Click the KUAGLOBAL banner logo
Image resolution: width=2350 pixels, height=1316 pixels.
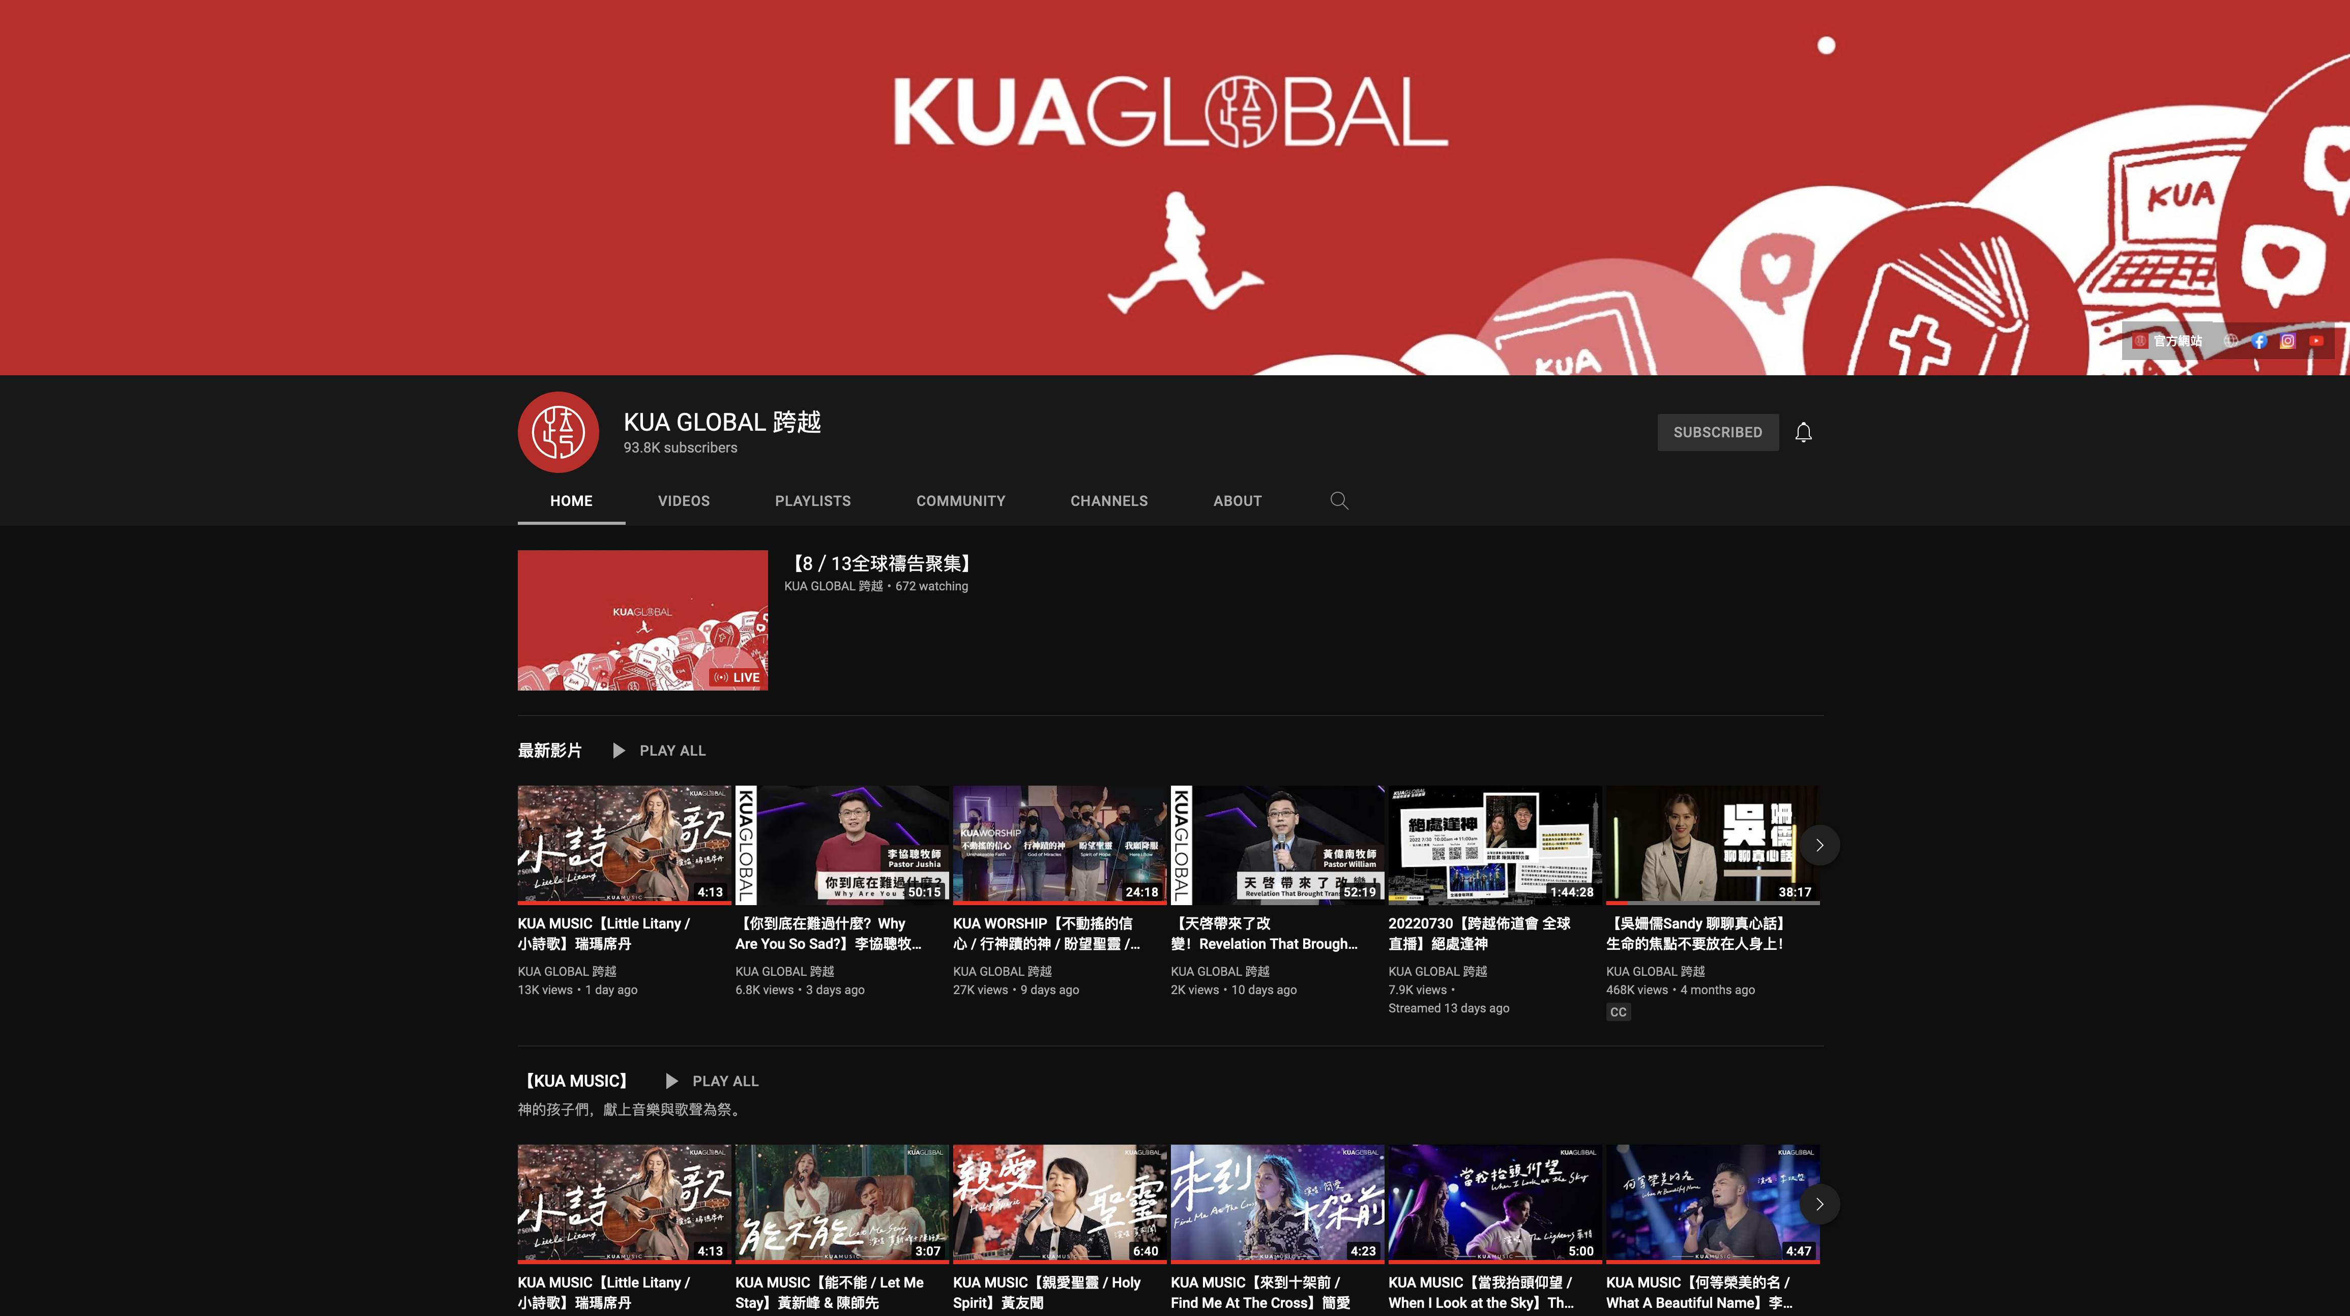1170,112
